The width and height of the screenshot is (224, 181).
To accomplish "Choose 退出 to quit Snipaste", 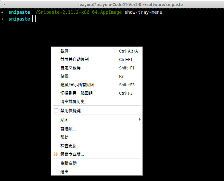I will tap(97, 172).
